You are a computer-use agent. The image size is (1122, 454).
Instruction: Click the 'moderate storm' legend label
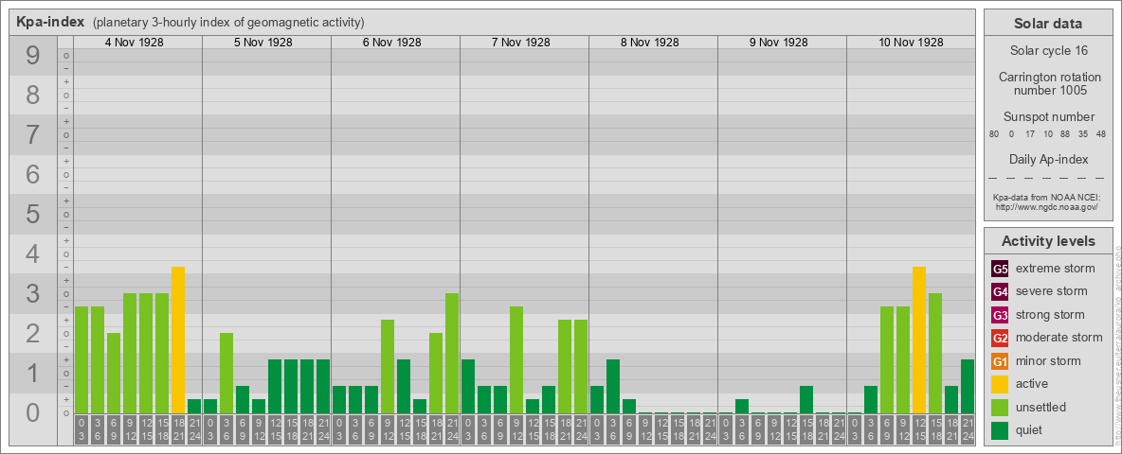[x=1059, y=338]
